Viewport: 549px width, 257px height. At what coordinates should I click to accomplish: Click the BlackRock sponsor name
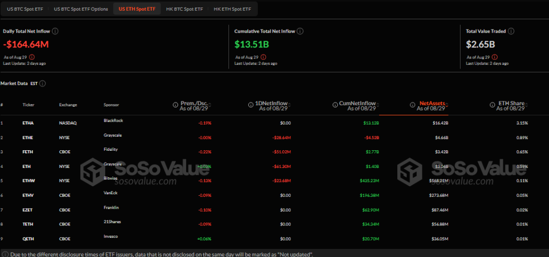click(113, 121)
